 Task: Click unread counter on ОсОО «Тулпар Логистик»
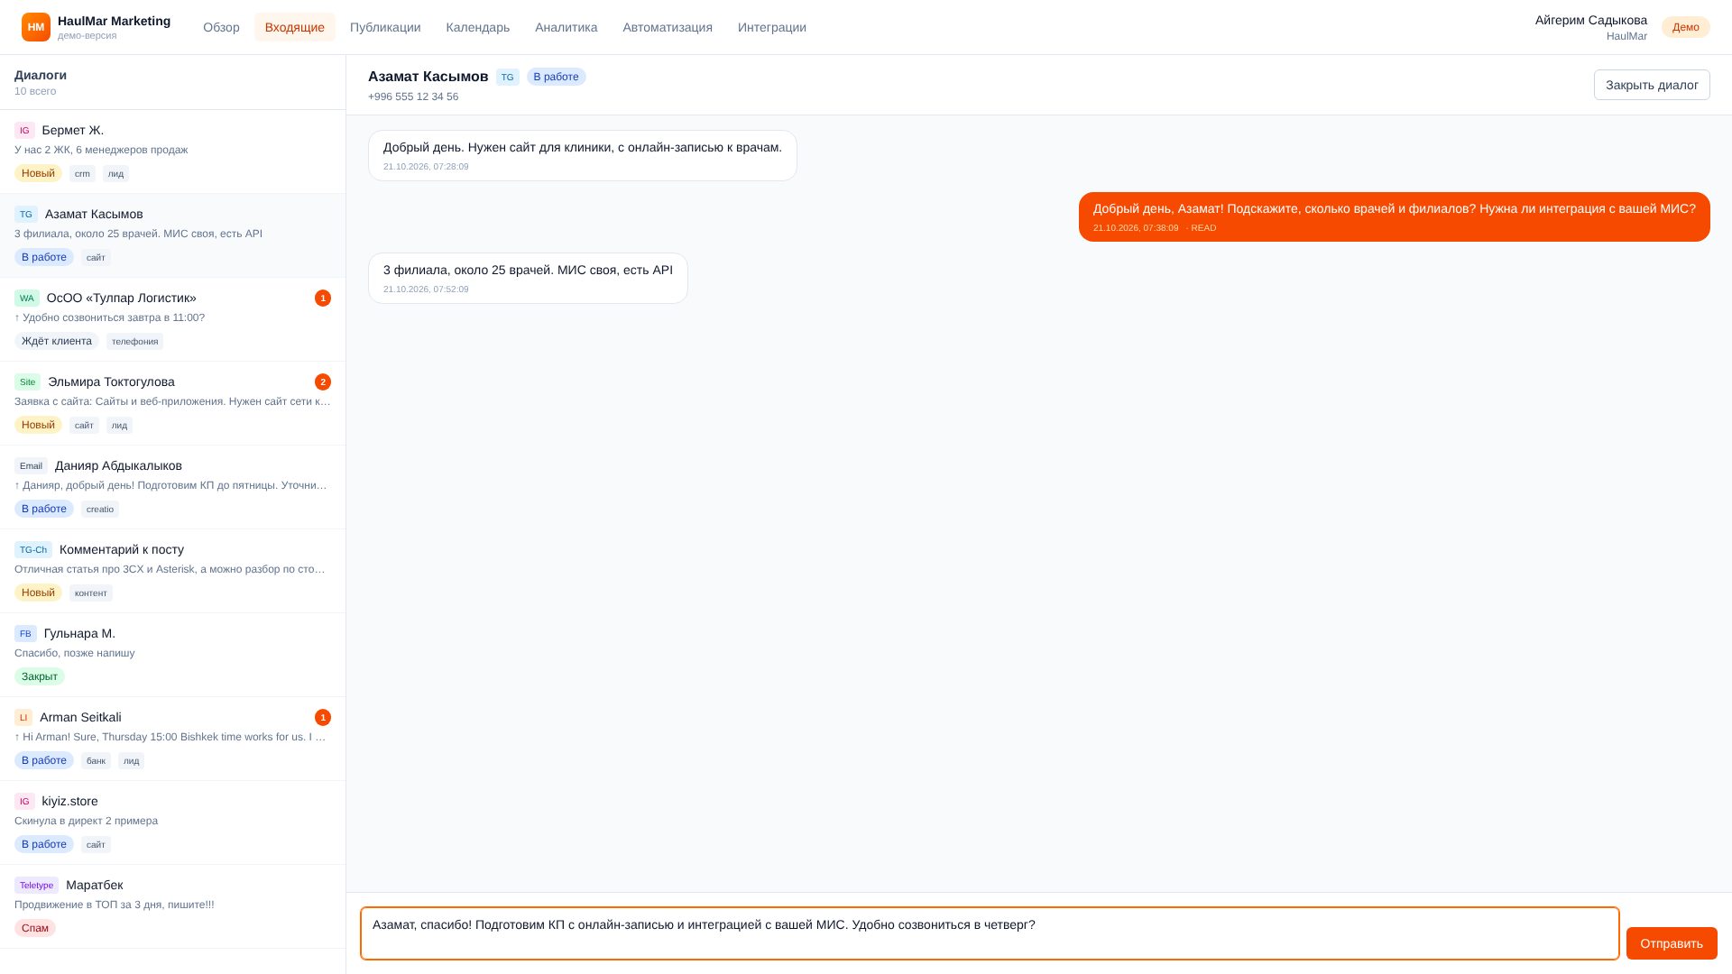323,299
